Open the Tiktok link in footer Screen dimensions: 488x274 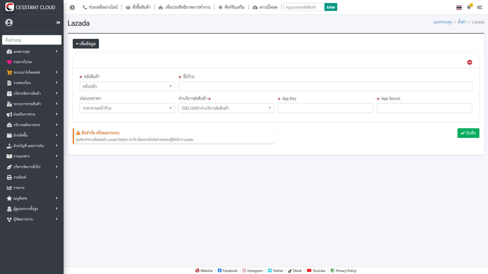tap(295, 271)
